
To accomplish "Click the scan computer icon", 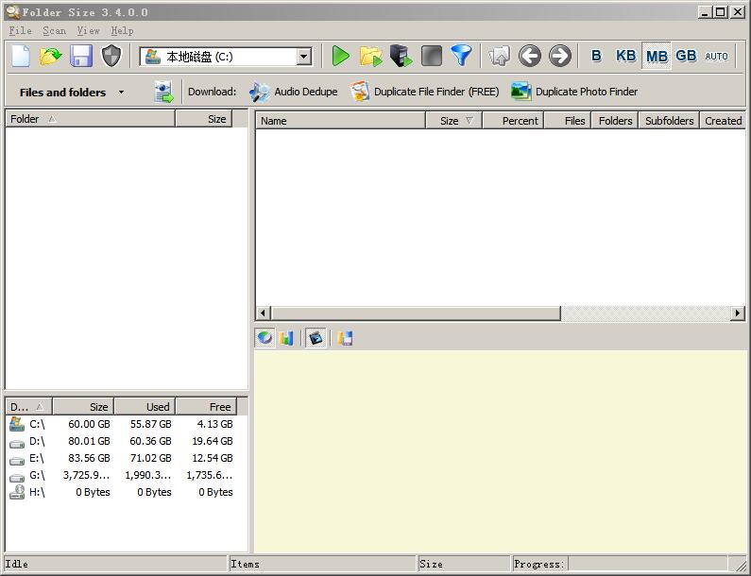I will [x=401, y=56].
